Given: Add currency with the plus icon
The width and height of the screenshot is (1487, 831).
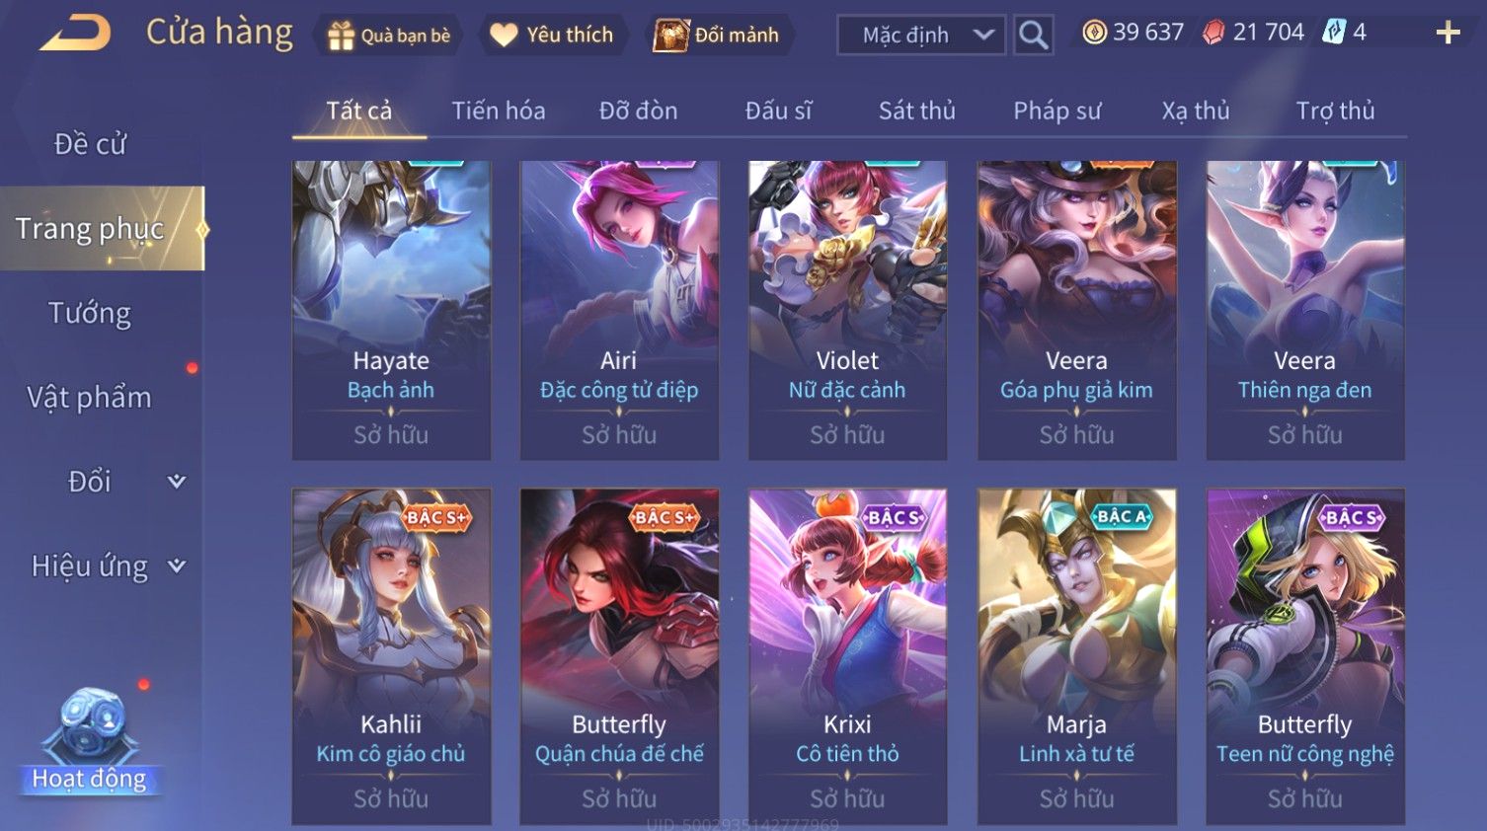Looking at the screenshot, I should 1448,33.
